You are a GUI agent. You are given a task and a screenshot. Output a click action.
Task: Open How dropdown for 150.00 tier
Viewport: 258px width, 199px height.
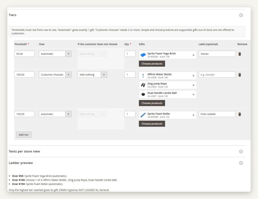pos(55,114)
